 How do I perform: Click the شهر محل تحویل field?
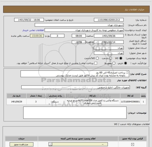click(109, 53)
